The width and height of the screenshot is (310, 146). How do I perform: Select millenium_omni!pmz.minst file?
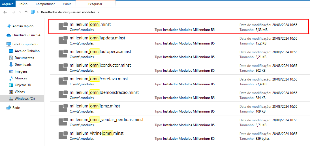[95, 106]
